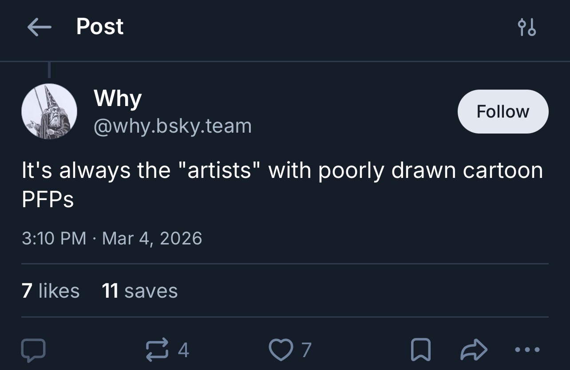The image size is (570, 370).
Task: Click the like count number 7
Action: pos(306,350)
